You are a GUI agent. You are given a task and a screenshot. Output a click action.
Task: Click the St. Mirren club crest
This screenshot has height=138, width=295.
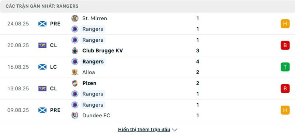pyautogui.click(x=75, y=18)
